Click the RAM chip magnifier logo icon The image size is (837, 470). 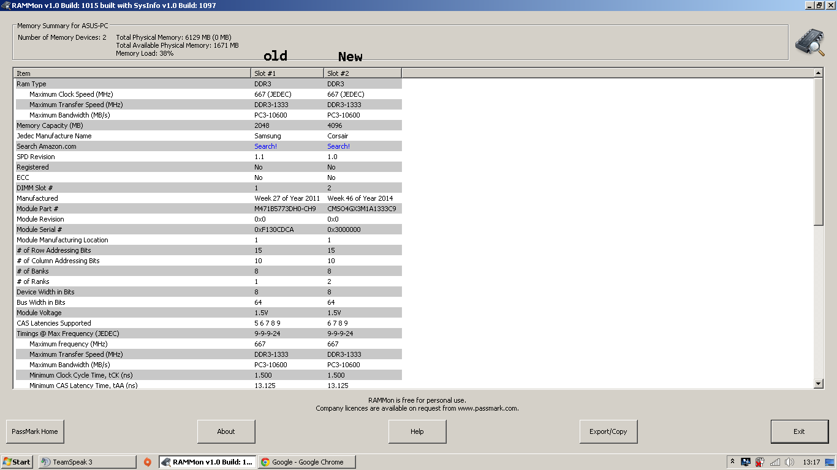tap(809, 42)
